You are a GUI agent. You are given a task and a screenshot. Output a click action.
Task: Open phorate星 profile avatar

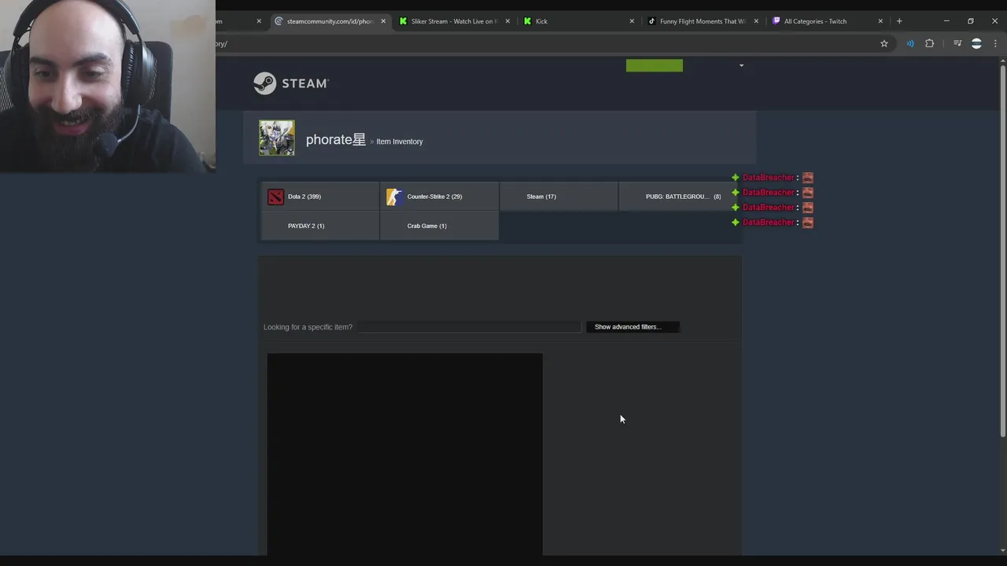point(277,138)
